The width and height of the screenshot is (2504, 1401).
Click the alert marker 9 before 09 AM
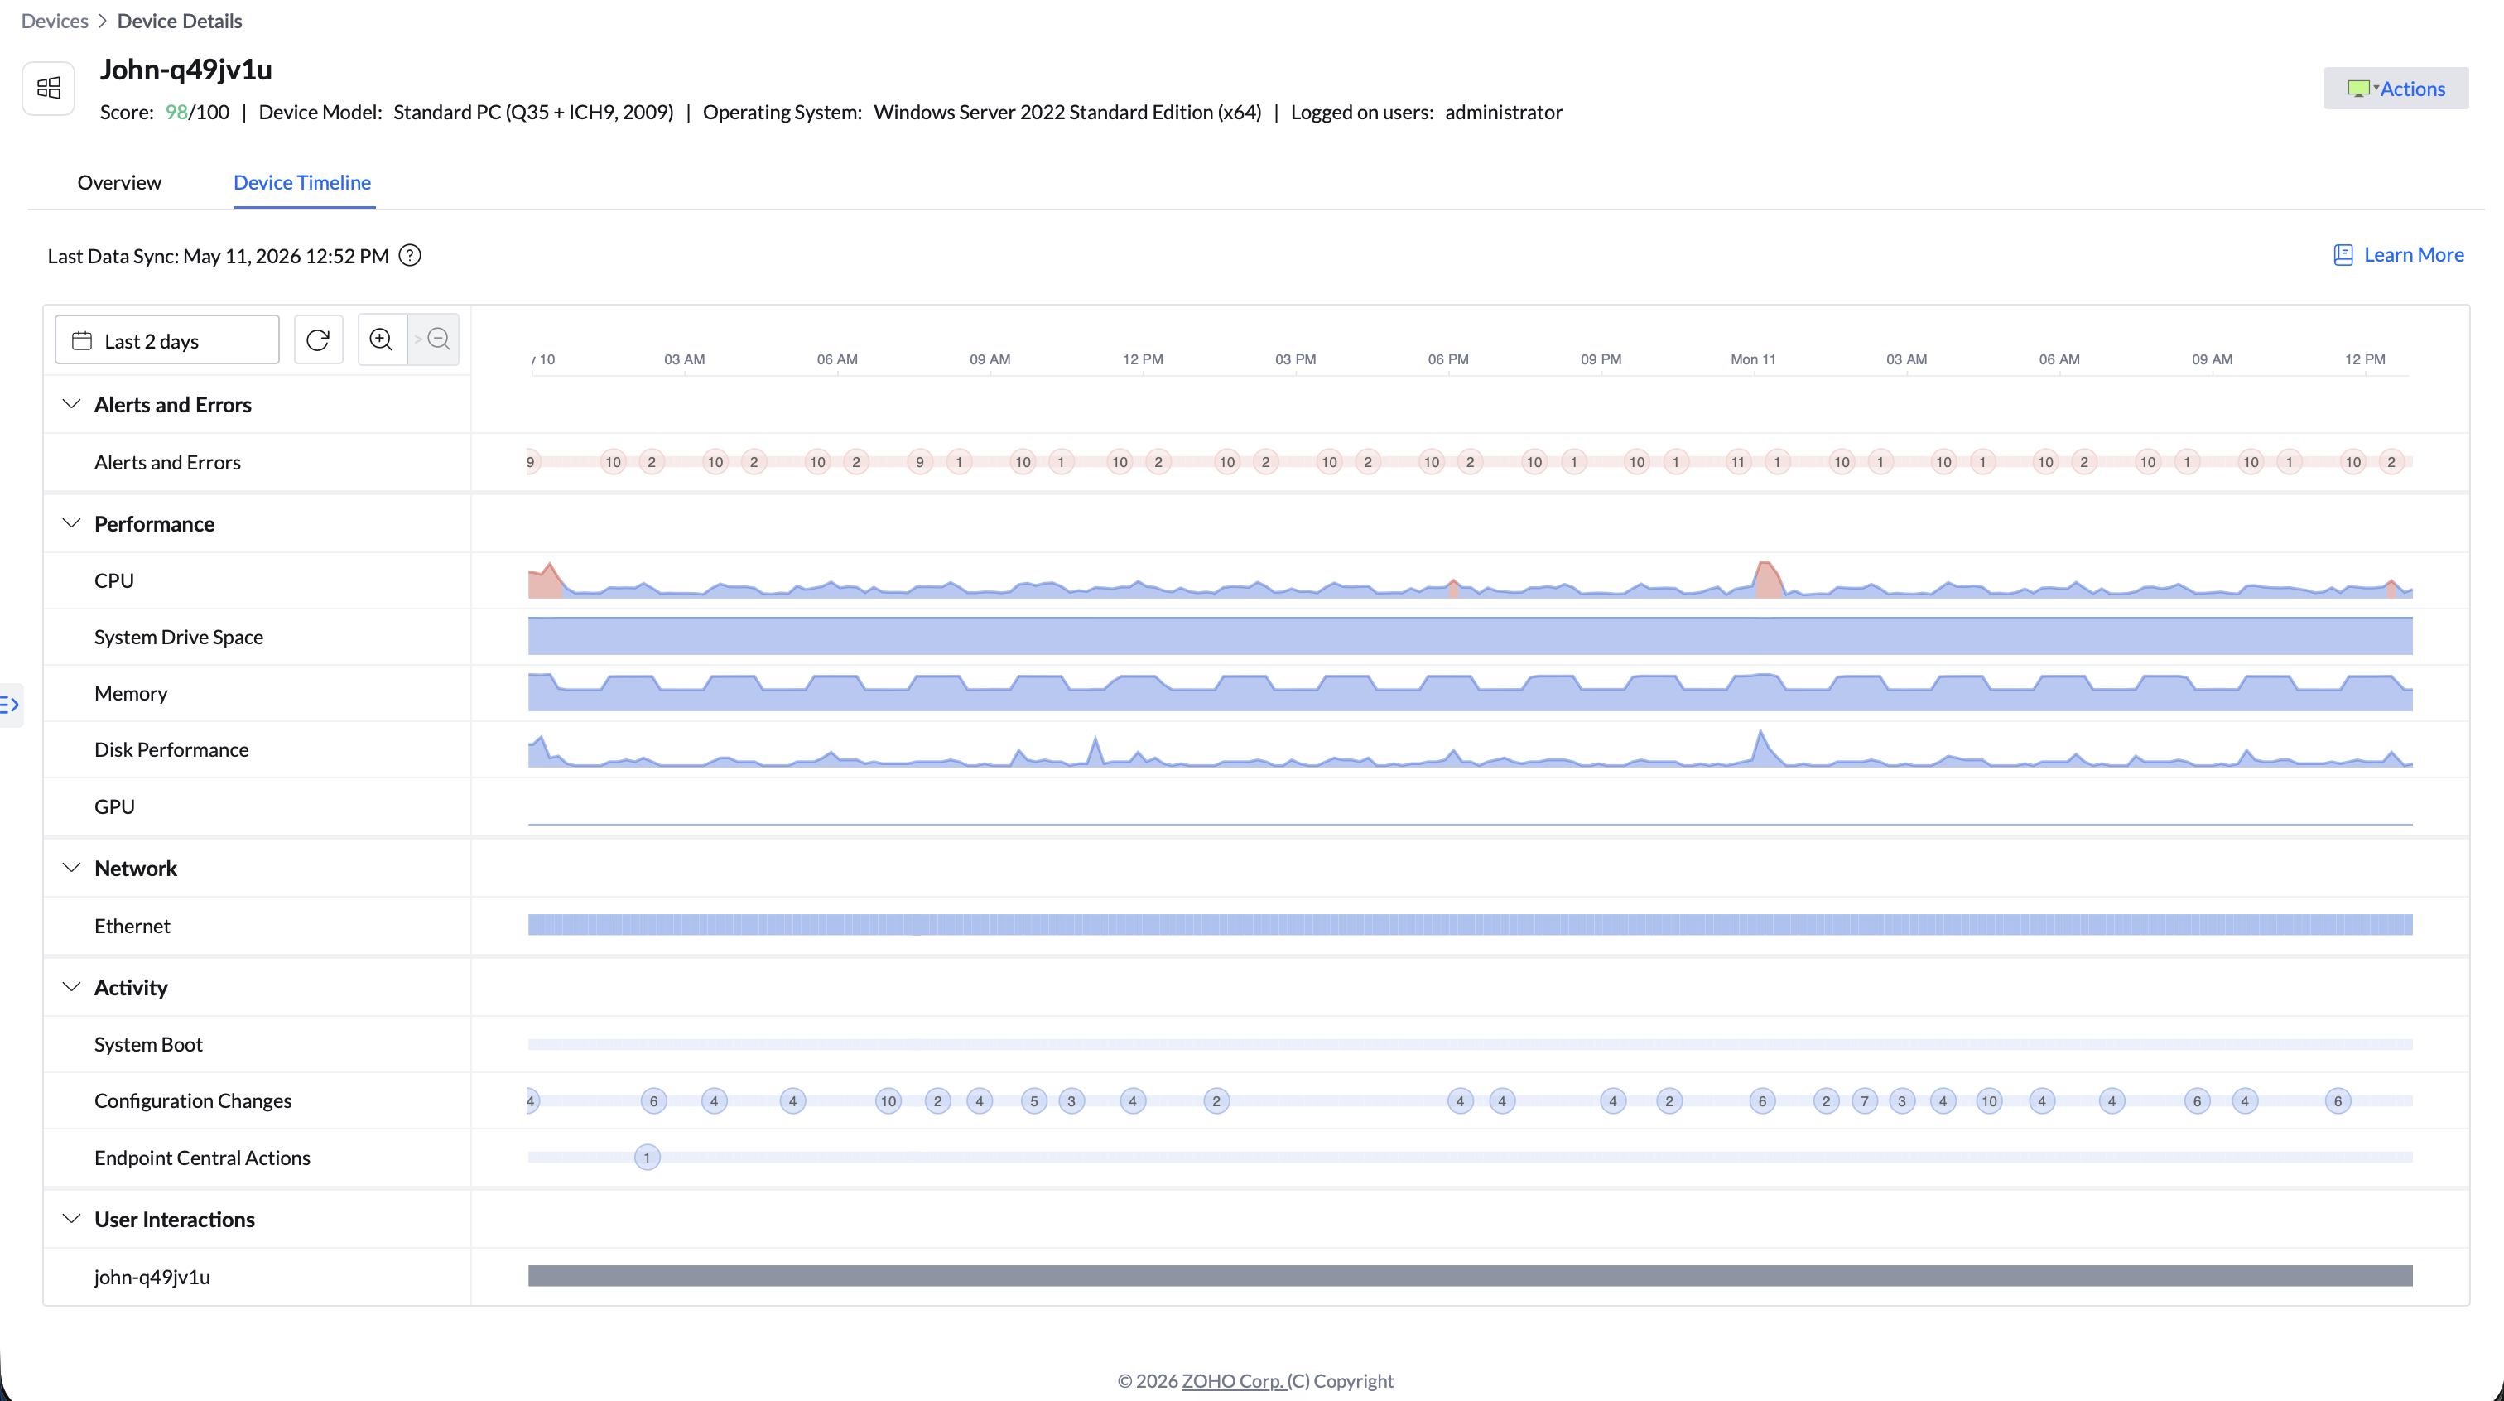920,462
